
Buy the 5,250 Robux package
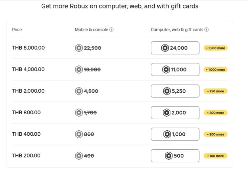175,91
